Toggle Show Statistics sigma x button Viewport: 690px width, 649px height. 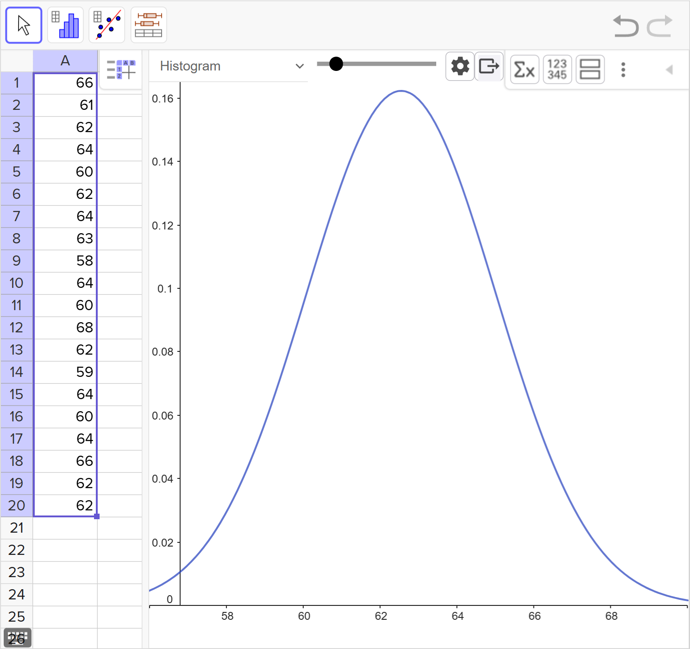coord(525,70)
